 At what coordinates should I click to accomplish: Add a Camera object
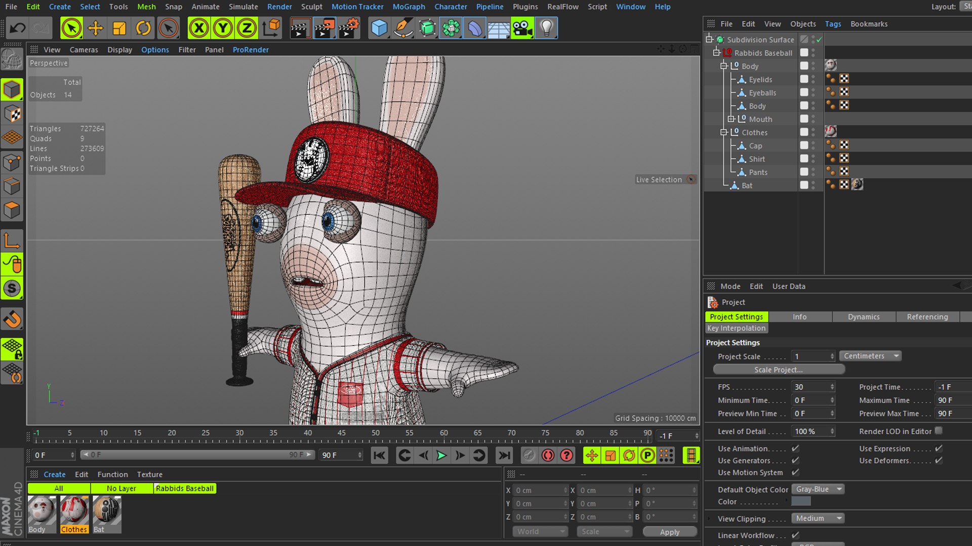[522, 28]
